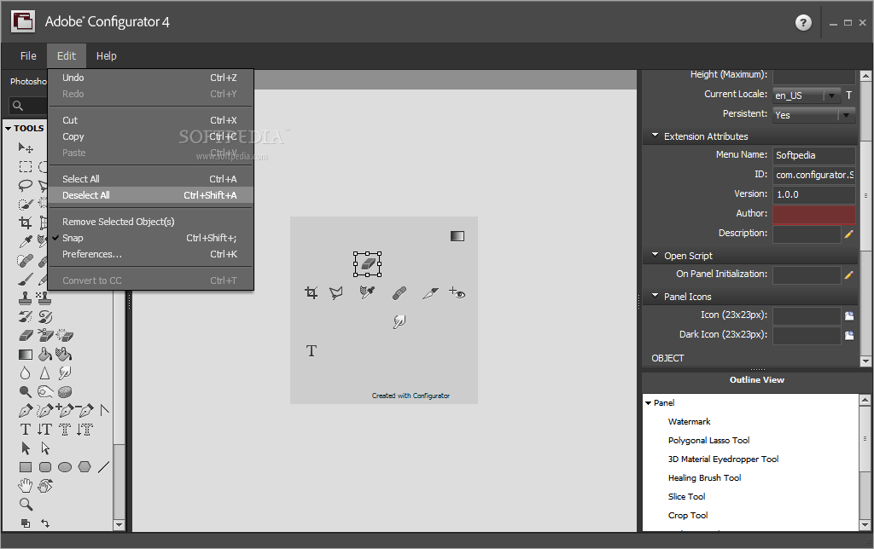Select the Path Selection black arrow
This screenshot has width=874, height=549.
pos(26,448)
